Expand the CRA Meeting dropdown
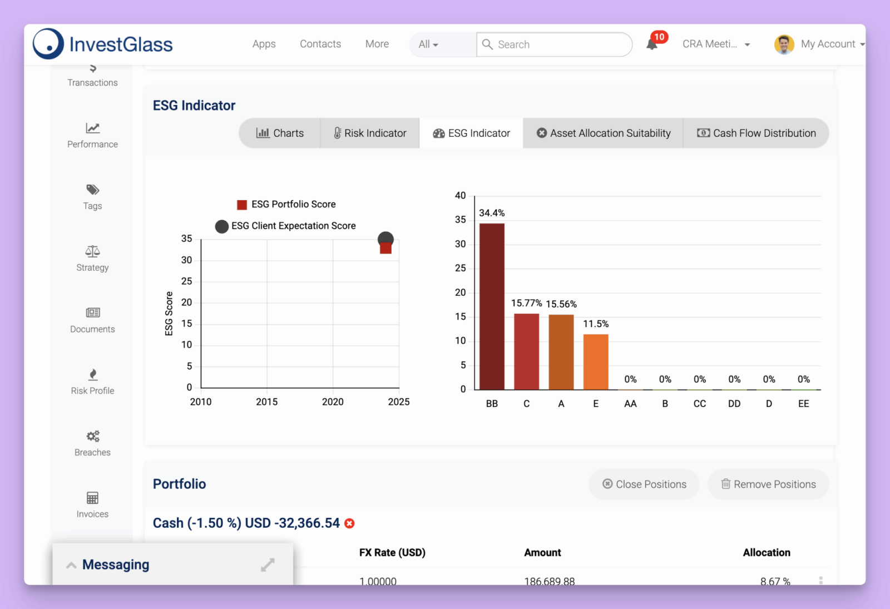 point(716,44)
